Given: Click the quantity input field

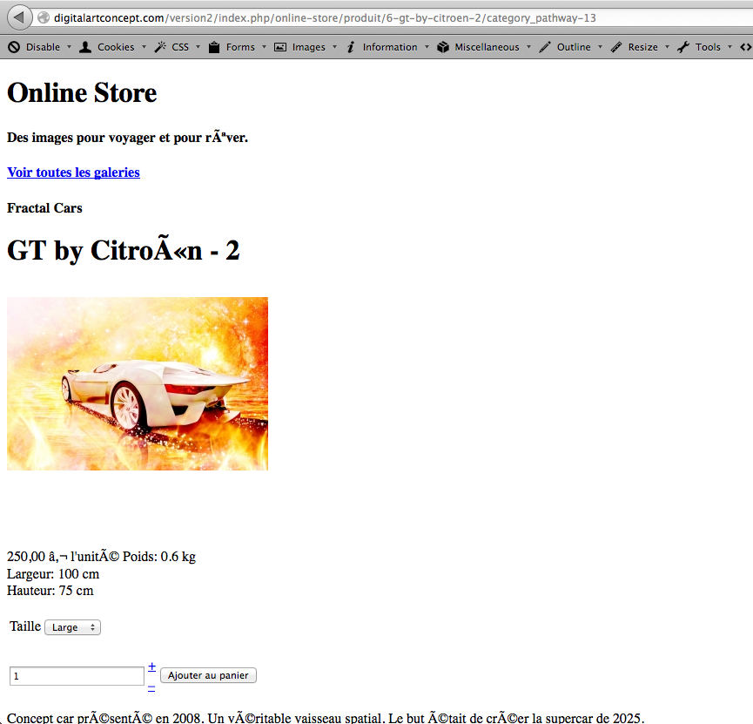Looking at the screenshot, I should click(x=77, y=676).
